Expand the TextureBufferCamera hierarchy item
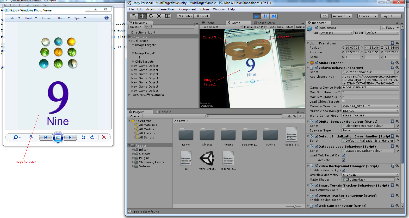Screen dimensions: 409x218 (x=129, y=95)
